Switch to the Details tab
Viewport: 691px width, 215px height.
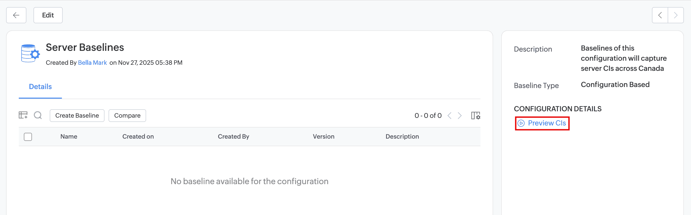click(x=40, y=87)
